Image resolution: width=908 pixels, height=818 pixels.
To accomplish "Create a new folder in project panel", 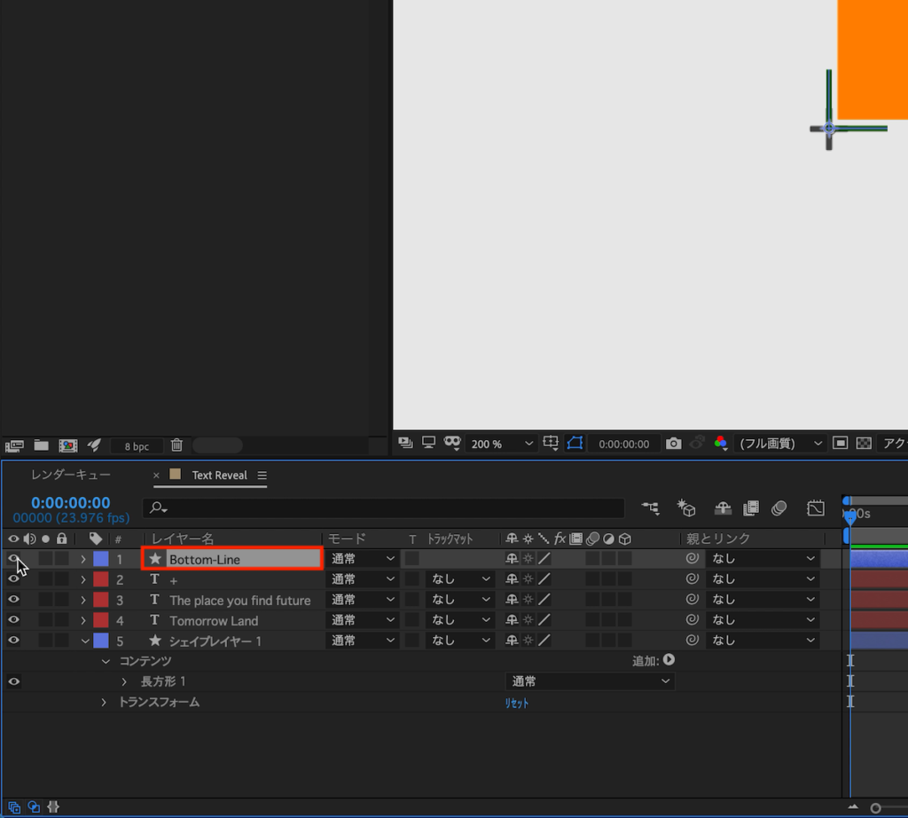I will [41, 445].
